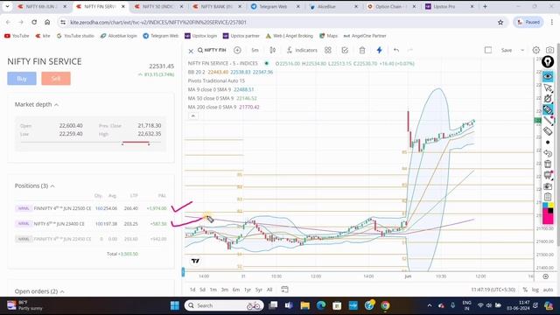Click the NIFTY FIN symbol search
The width and height of the screenshot is (560, 315).
212,51
